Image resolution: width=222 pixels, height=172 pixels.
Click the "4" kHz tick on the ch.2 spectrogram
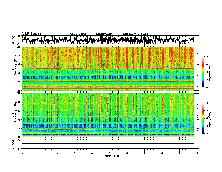click(19, 120)
